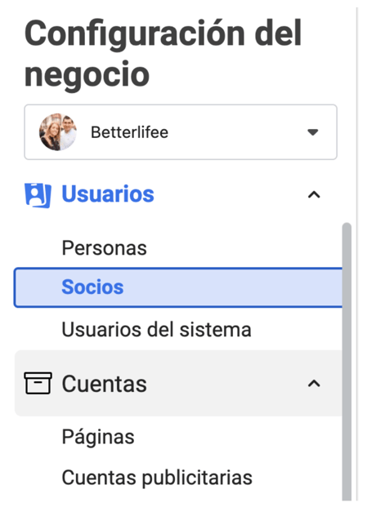Select the highlighted Socios item
The image size is (376, 516).
tap(178, 287)
